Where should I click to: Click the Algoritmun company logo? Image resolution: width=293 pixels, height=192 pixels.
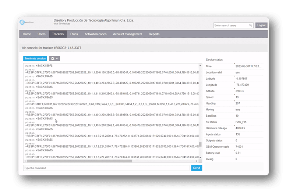point(27,22)
